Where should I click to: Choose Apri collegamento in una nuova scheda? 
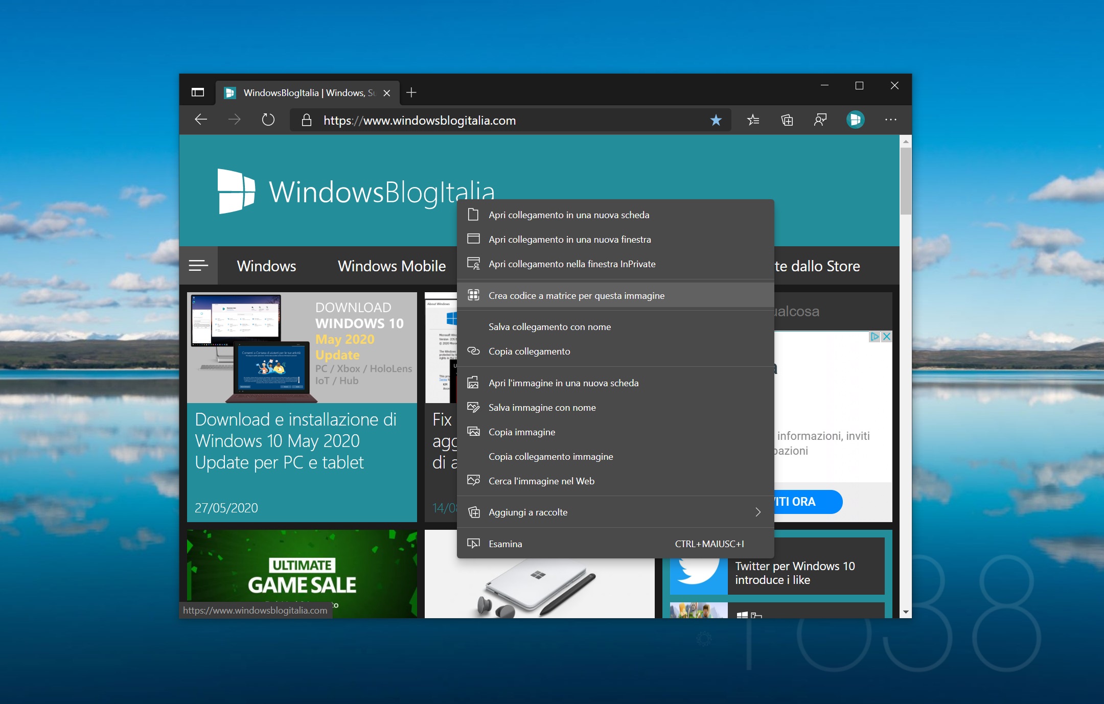point(615,215)
